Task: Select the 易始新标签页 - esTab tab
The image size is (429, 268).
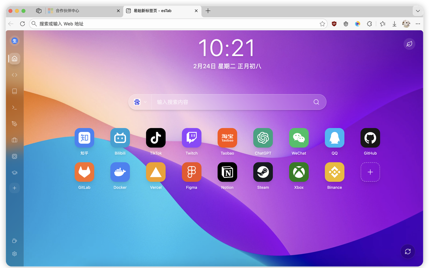Action: click(x=162, y=11)
